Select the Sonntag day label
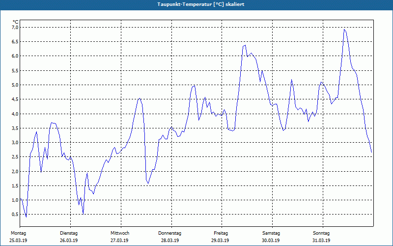Screen dimensions: 393x246 pos(321,233)
